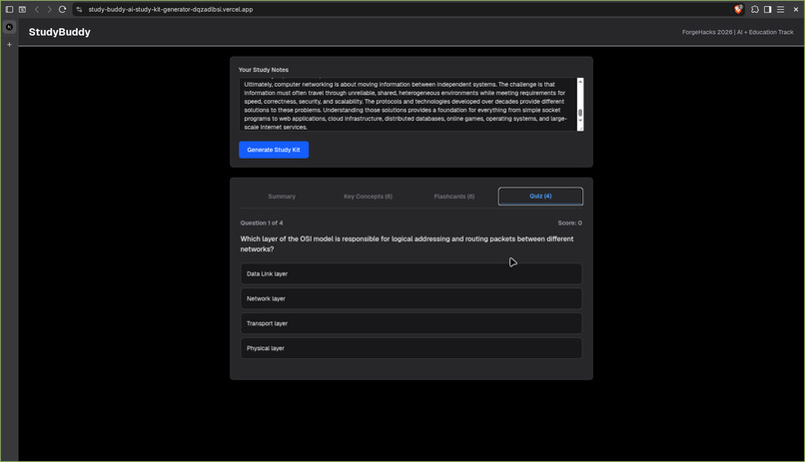This screenshot has height=462, width=805.
Task: Click the notes textarea scrollbar down arrow
Action: point(580,121)
